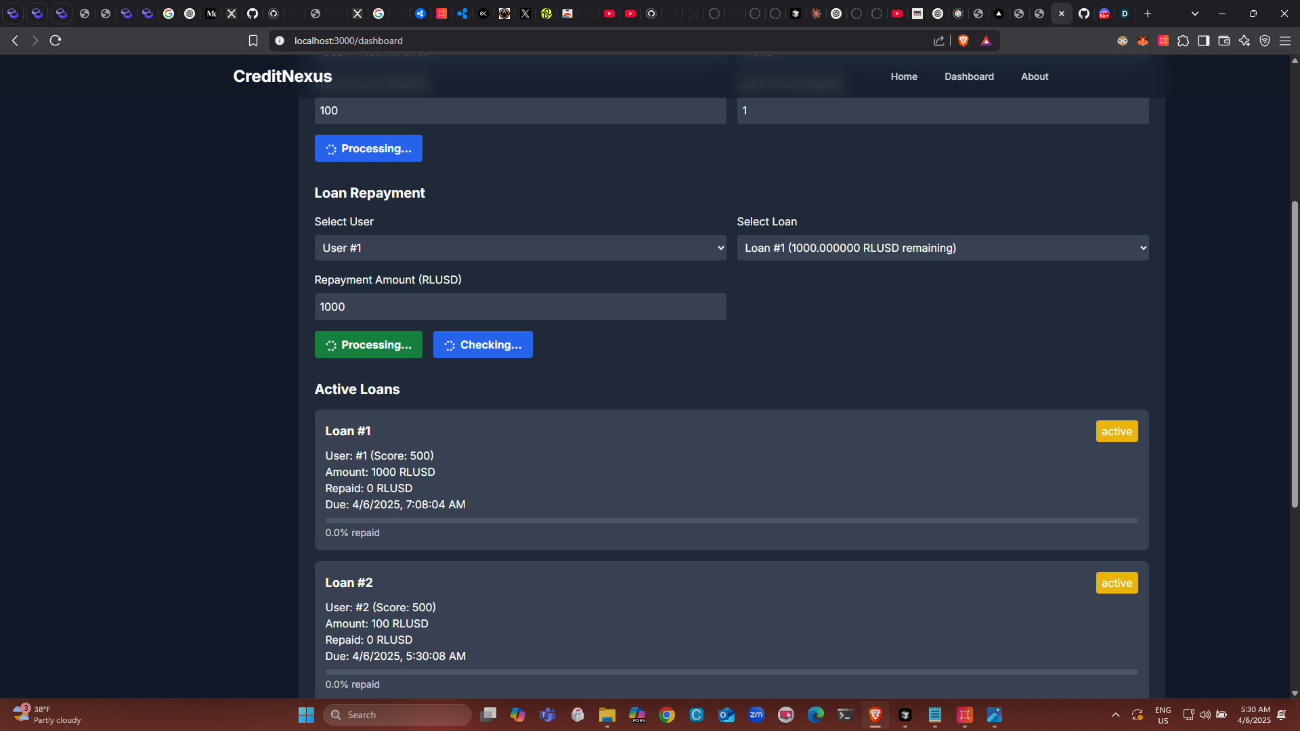Click the Loan #1 repayment progress bar

731,520
